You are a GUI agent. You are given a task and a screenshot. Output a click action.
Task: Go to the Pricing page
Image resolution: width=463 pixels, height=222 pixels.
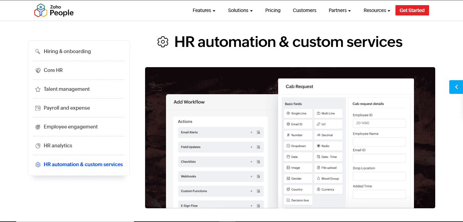pyautogui.click(x=273, y=10)
